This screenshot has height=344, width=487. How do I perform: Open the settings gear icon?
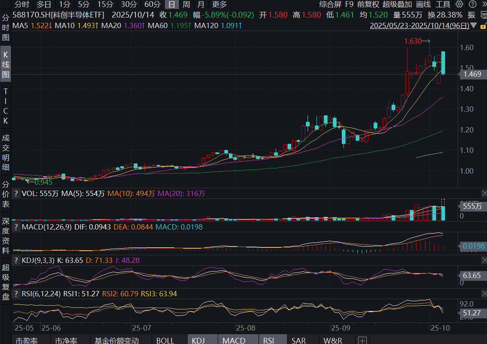tap(459, 4)
